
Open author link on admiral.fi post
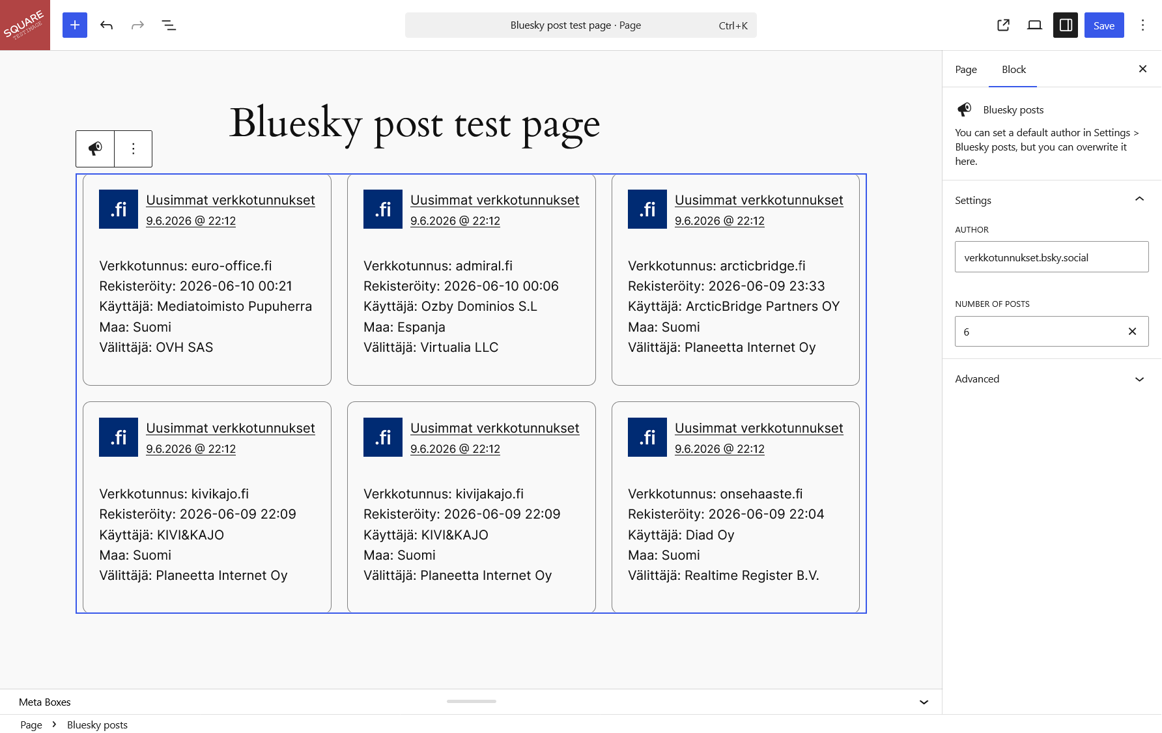tap(495, 200)
